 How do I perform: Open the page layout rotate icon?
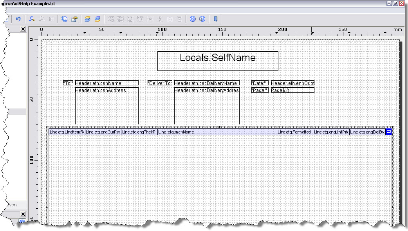pyautogui.click(x=64, y=19)
